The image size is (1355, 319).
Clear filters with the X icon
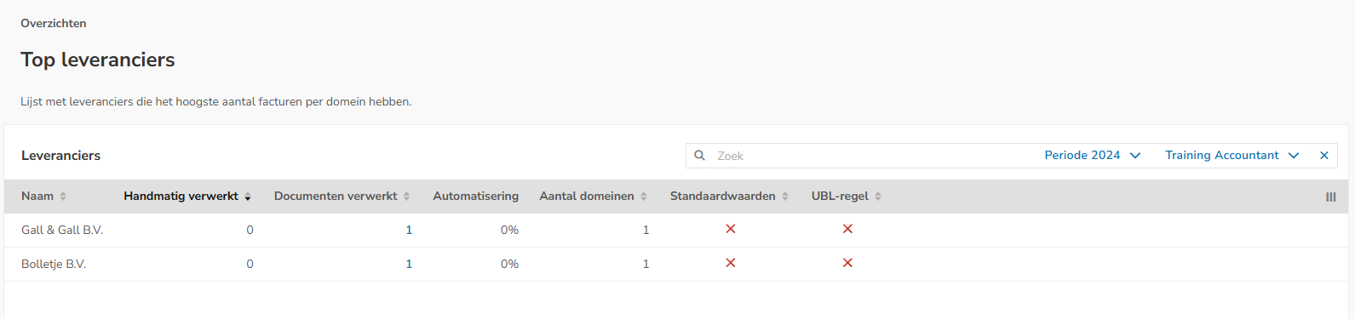pos(1324,156)
